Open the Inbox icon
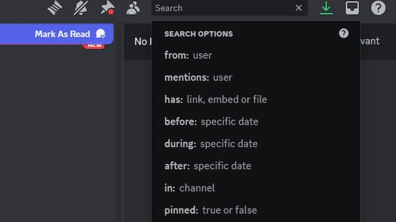396x222 pixels. coord(352,8)
